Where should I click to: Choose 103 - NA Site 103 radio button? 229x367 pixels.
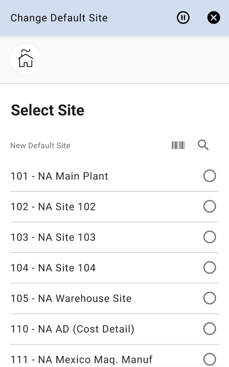[210, 237]
